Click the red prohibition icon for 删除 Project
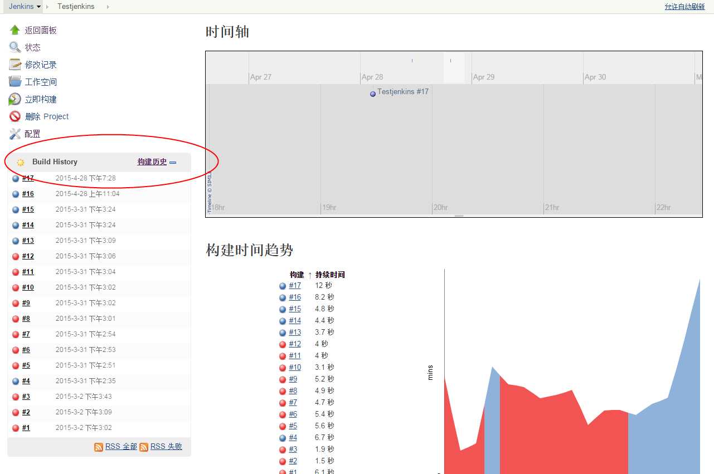Viewport: 714px width, 474px height. click(15, 116)
